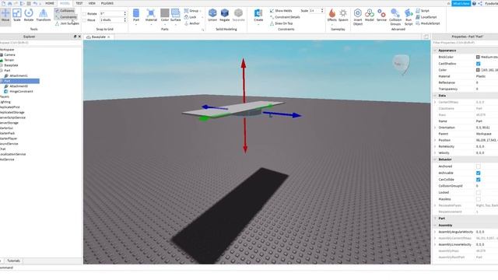Click the Negate solid modeling icon

225,15
